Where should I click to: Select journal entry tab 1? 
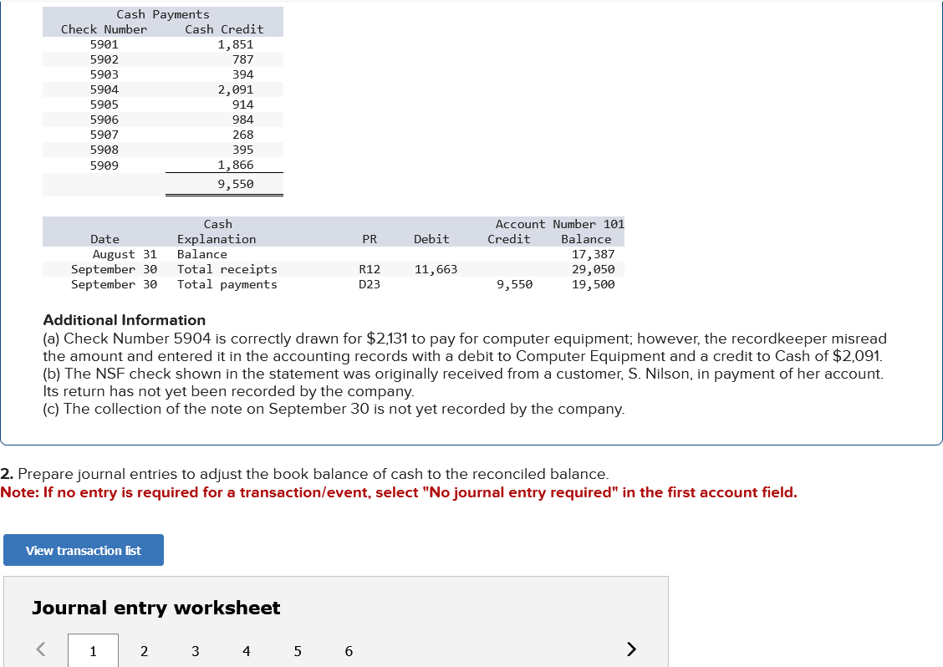click(94, 651)
